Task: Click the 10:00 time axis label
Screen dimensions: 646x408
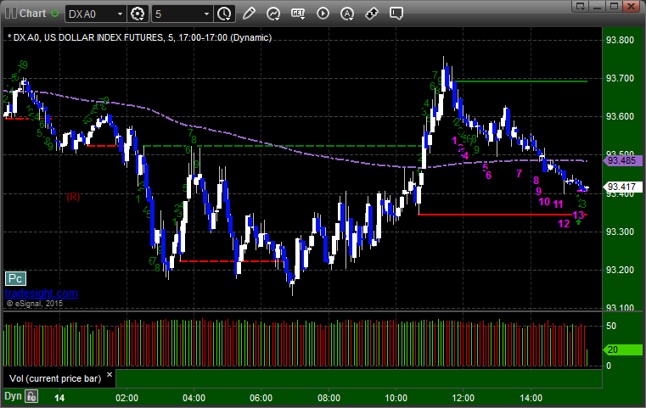Action: (396, 398)
